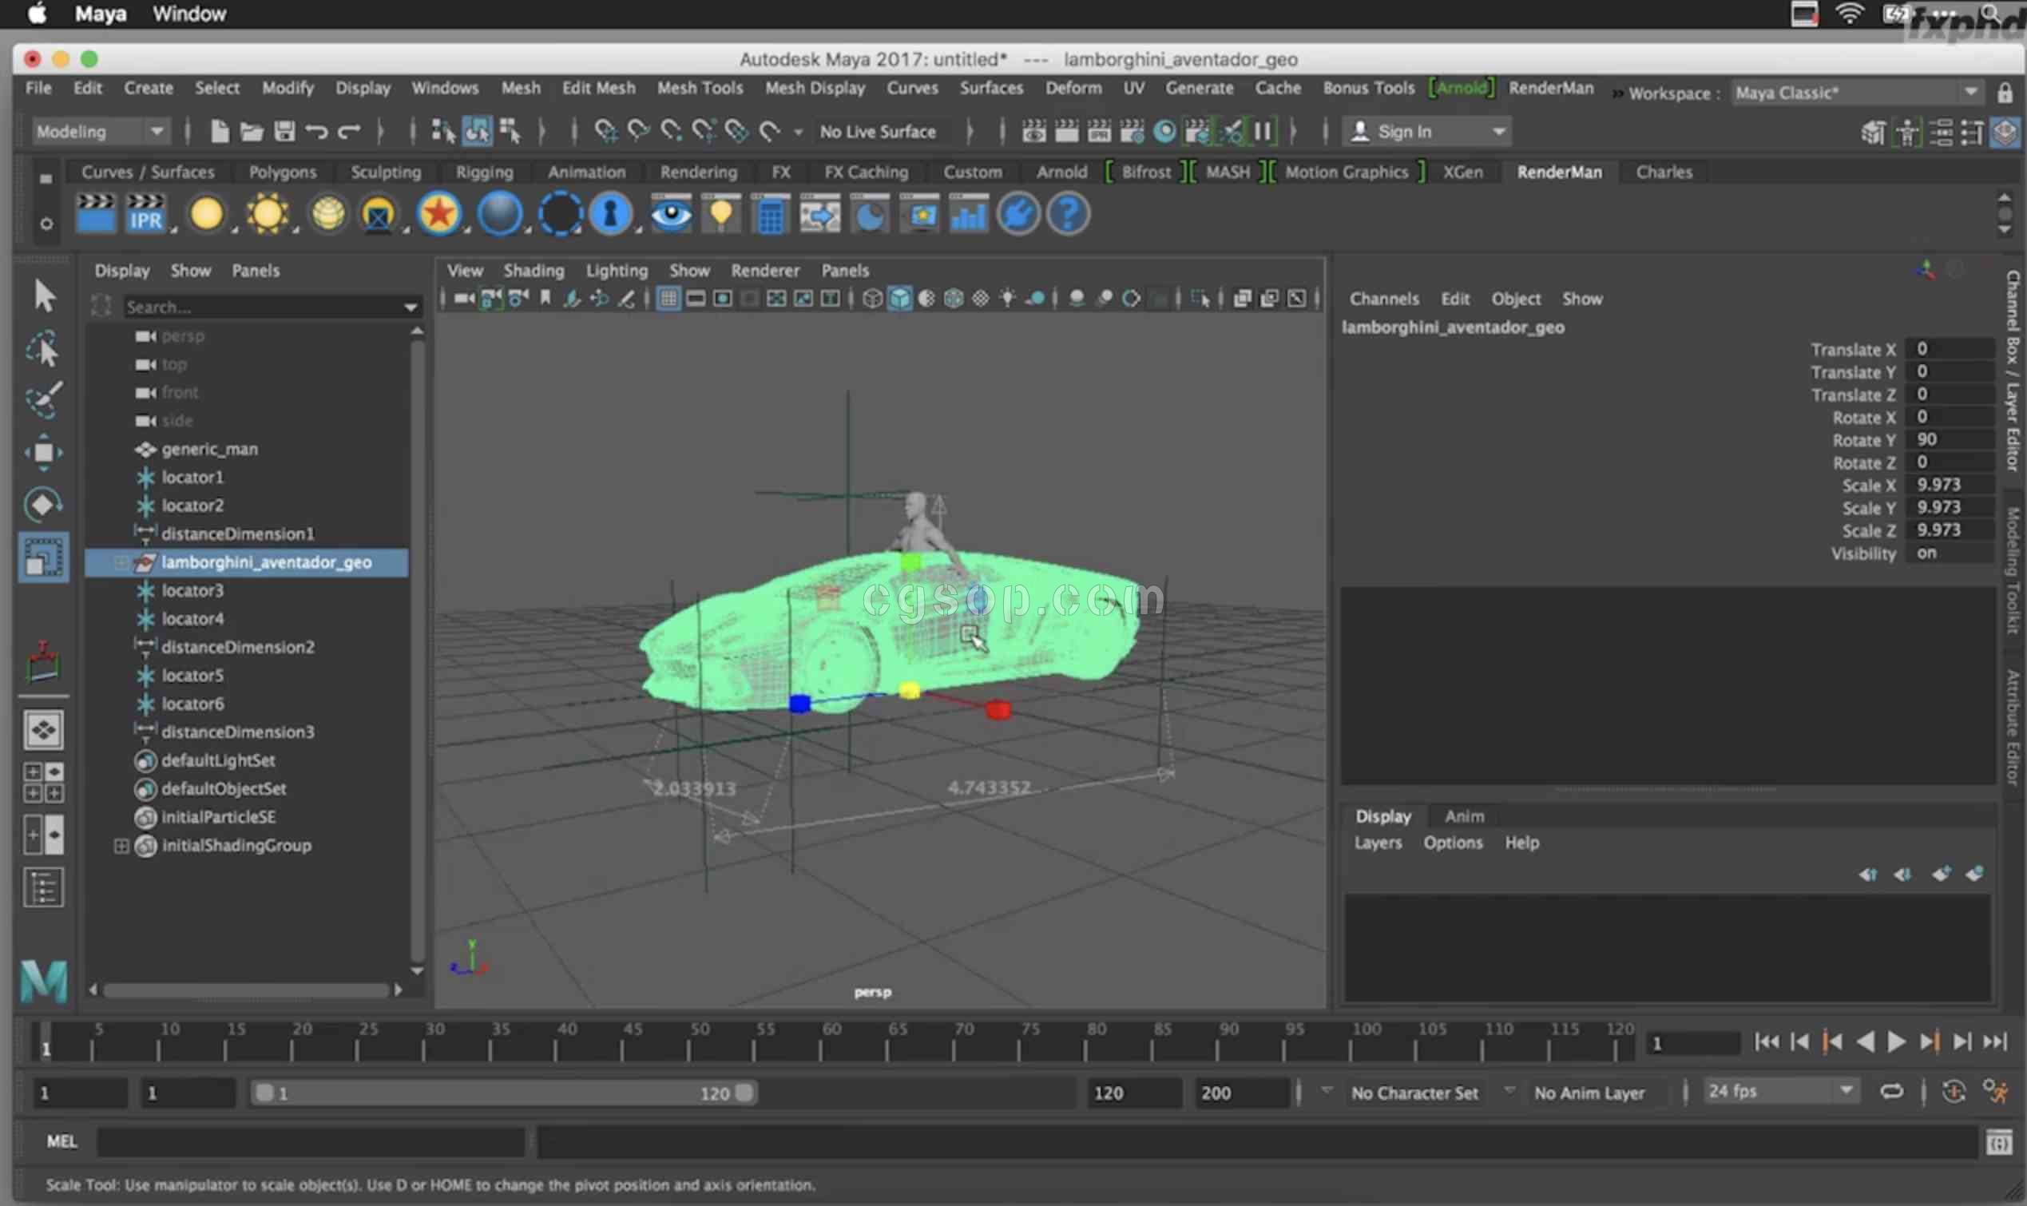2027x1206 pixels.
Task: Open the Mesh Tools menu
Action: pos(699,88)
